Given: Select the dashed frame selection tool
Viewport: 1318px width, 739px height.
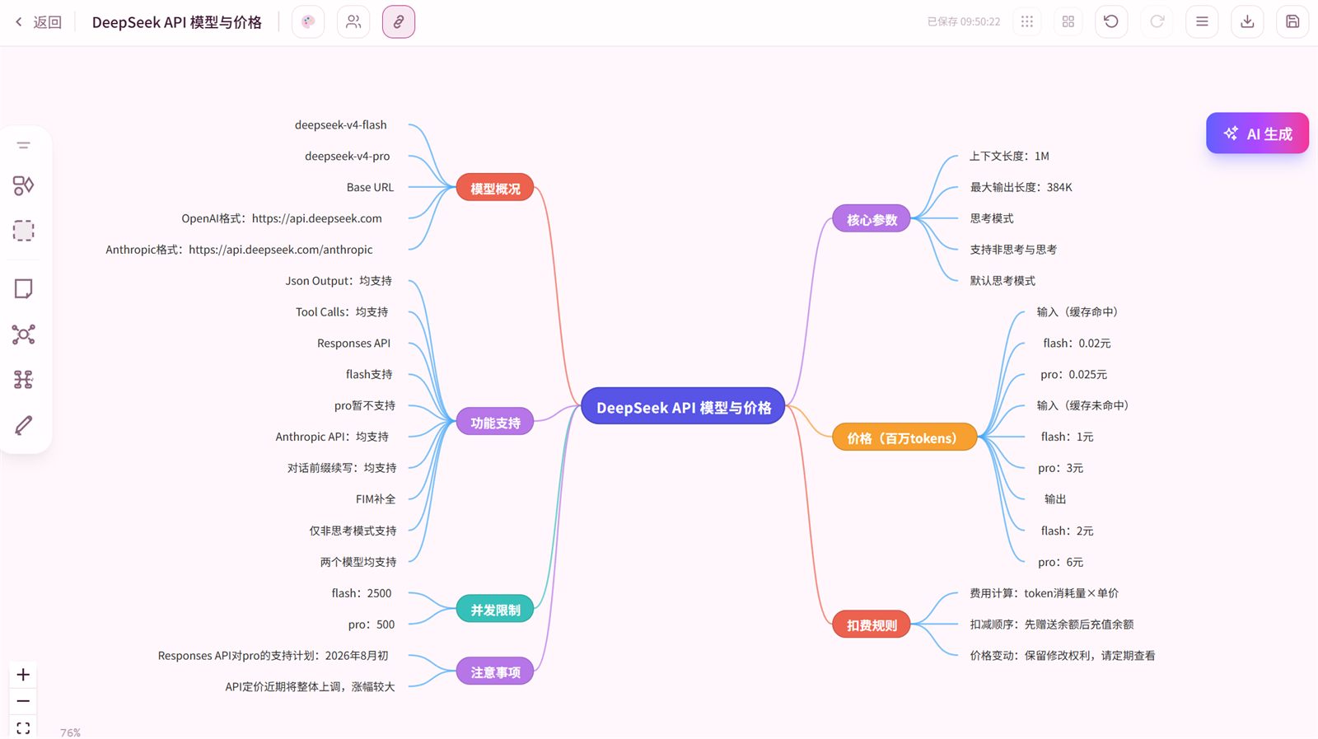Looking at the screenshot, I should 24,231.
